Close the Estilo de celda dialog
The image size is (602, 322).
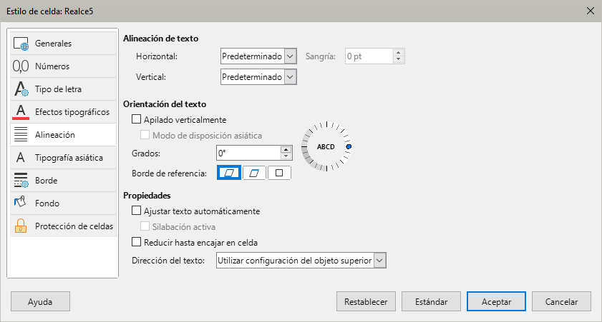pos(591,11)
